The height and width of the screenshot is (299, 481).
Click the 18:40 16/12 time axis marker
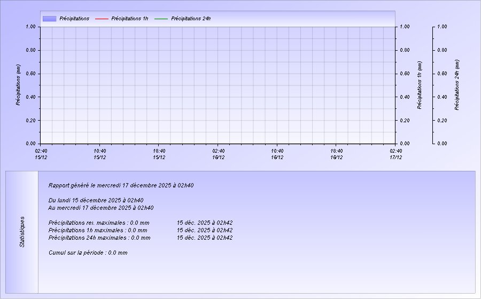[336, 154]
